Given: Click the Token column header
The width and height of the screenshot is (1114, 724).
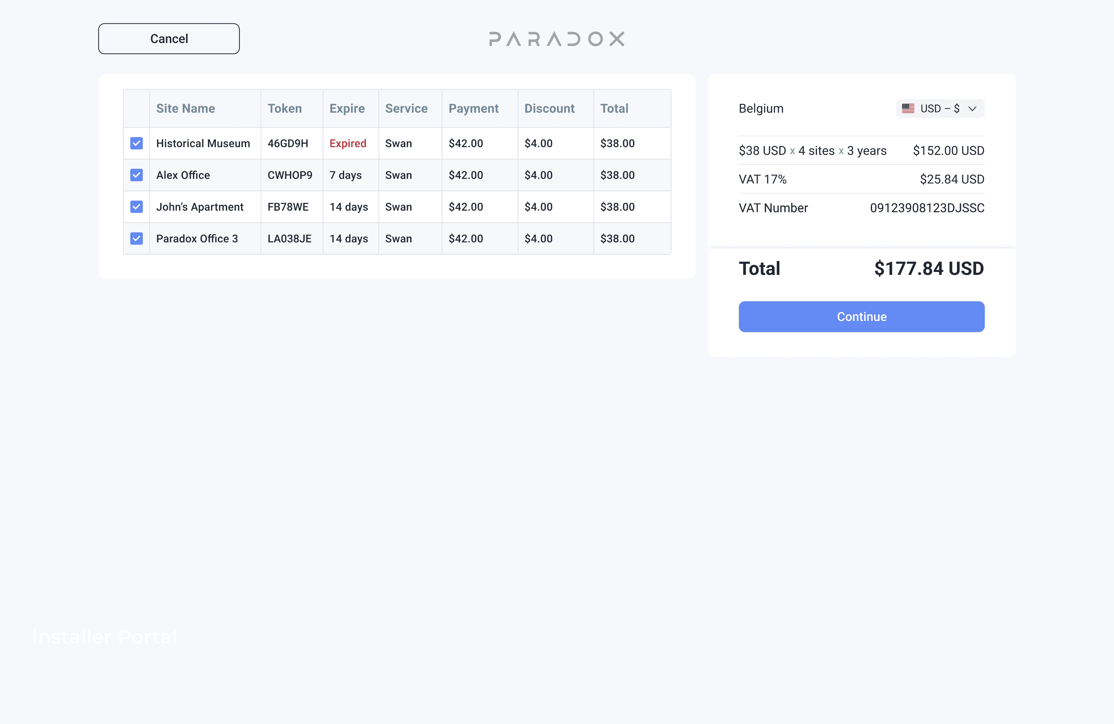Looking at the screenshot, I should pos(284,109).
